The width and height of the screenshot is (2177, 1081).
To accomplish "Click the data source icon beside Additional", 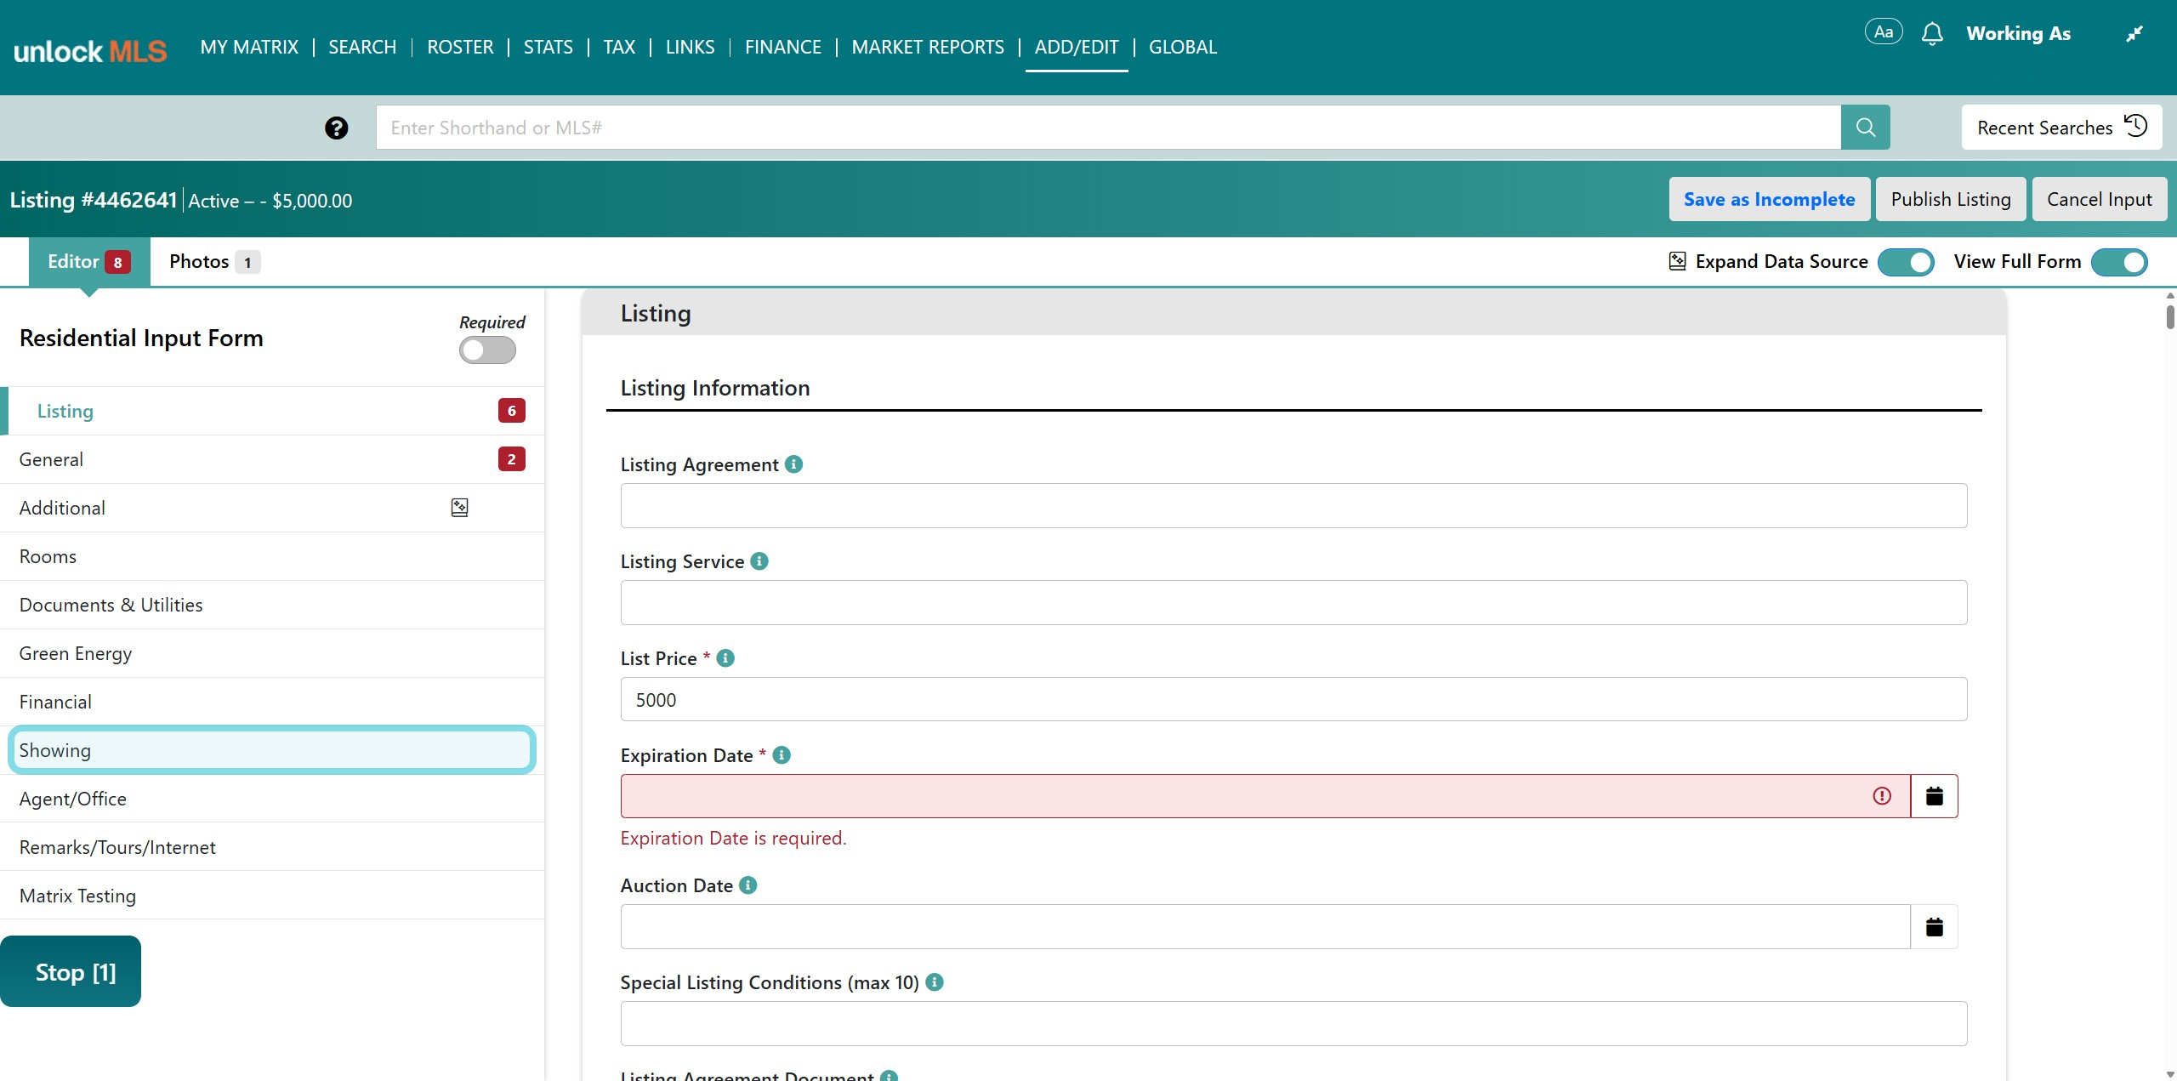I will click(x=459, y=508).
